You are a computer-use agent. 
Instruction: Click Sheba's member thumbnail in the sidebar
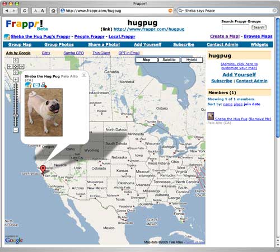click(211, 116)
